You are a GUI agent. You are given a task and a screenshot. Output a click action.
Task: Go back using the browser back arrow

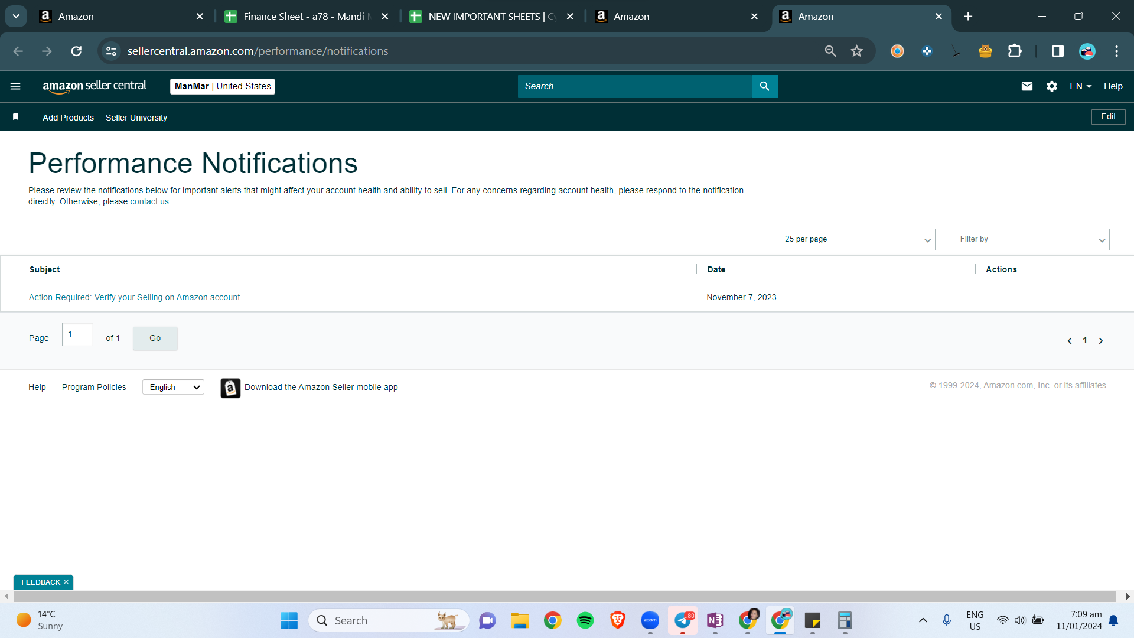(18, 51)
